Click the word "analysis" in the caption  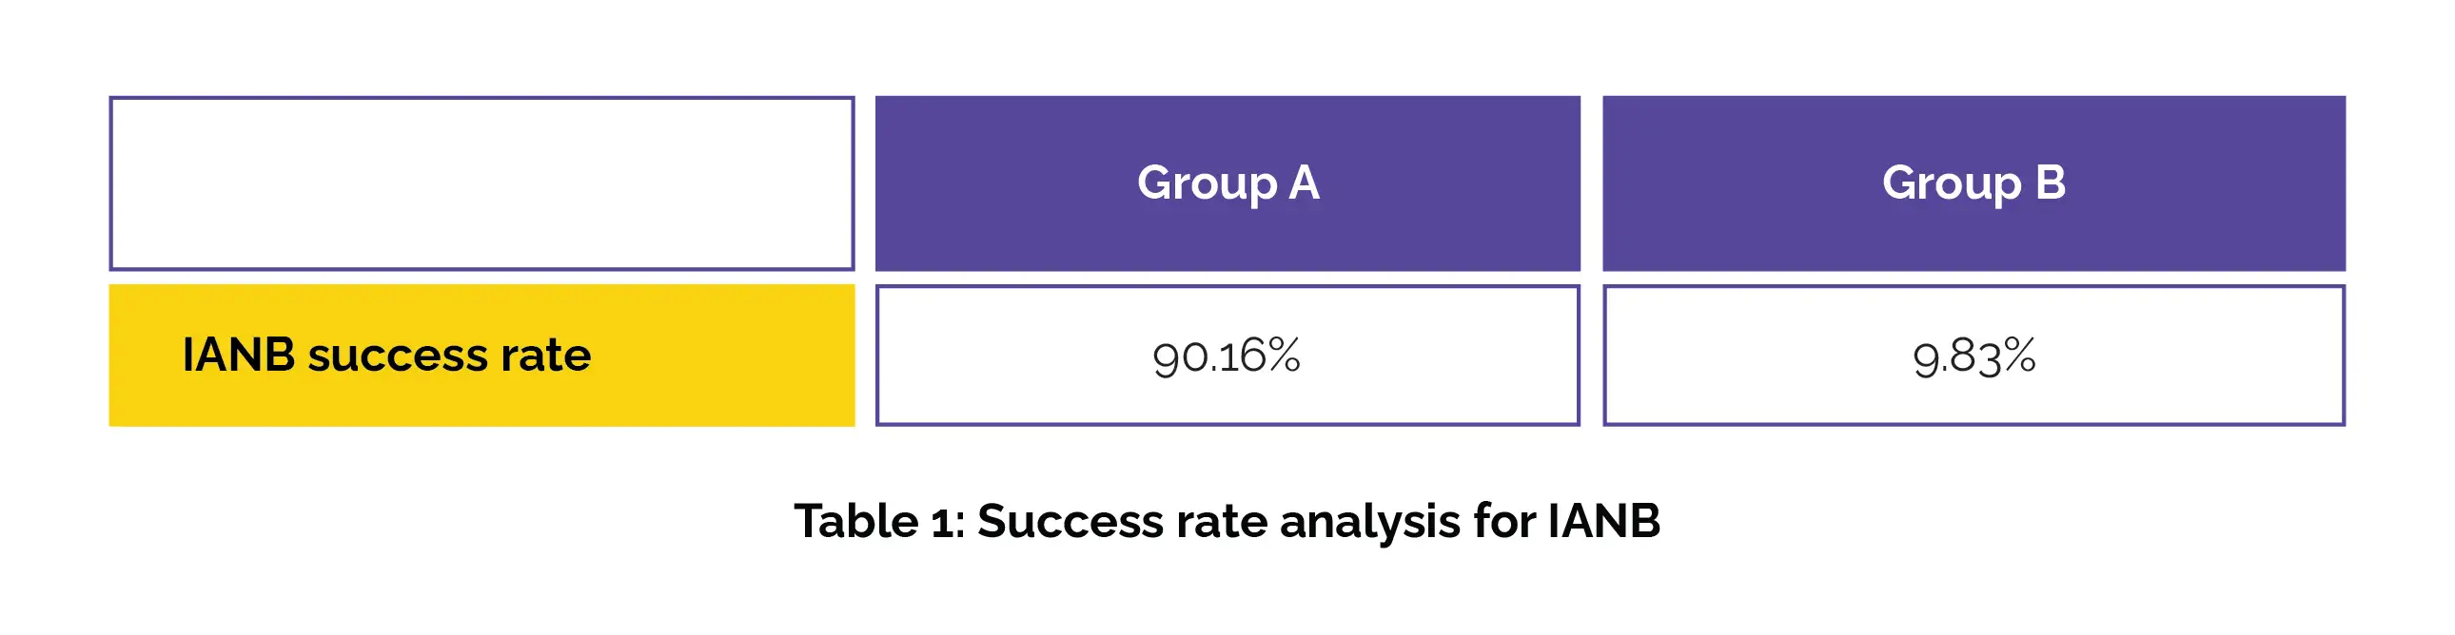(1369, 521)
